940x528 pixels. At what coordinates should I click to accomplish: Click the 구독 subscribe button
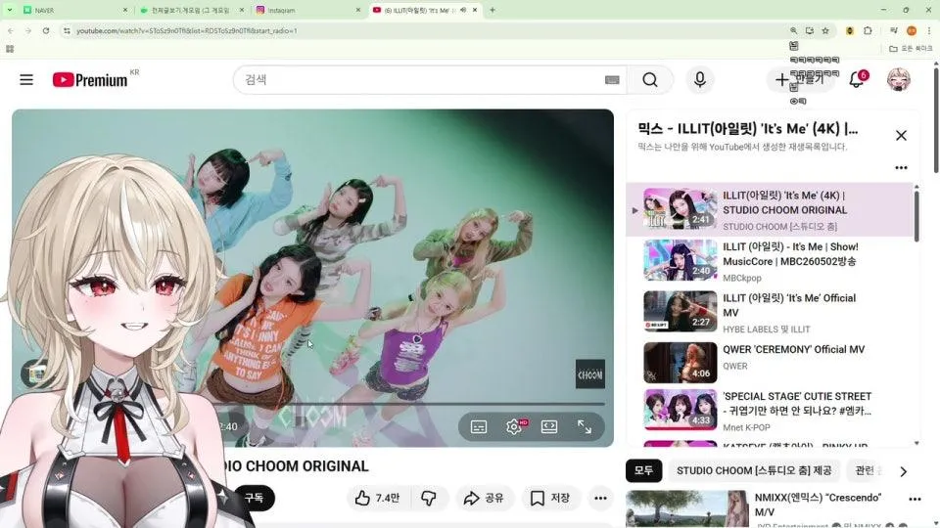pos(255,498)
